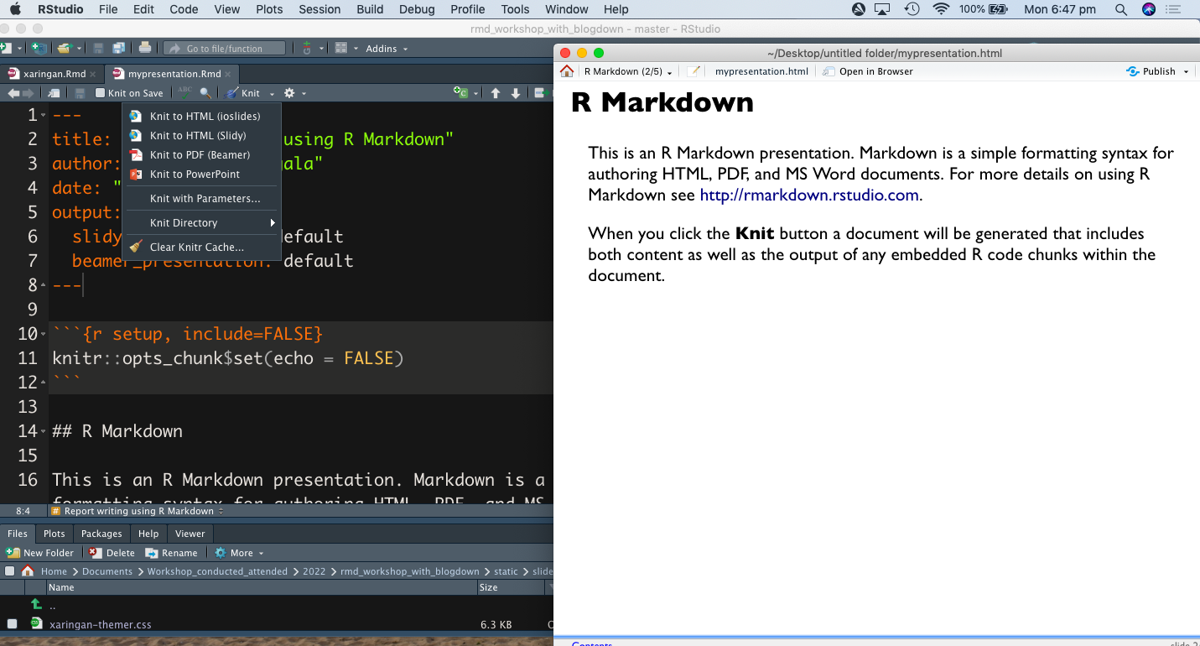Click the Wi-Fi icon in menu bar

(941, 9)
